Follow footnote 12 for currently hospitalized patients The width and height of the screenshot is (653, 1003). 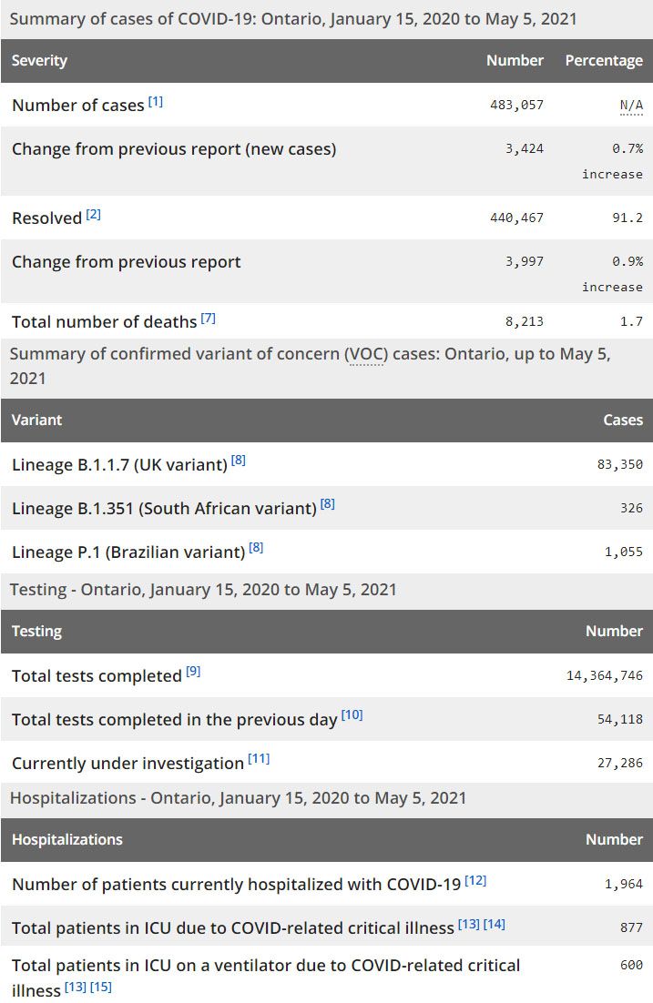475,880
